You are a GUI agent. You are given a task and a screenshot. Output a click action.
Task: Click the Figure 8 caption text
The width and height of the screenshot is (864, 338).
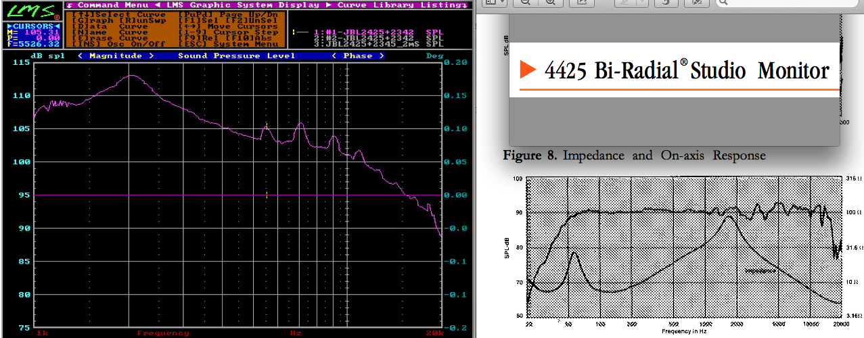click(634, 155)
